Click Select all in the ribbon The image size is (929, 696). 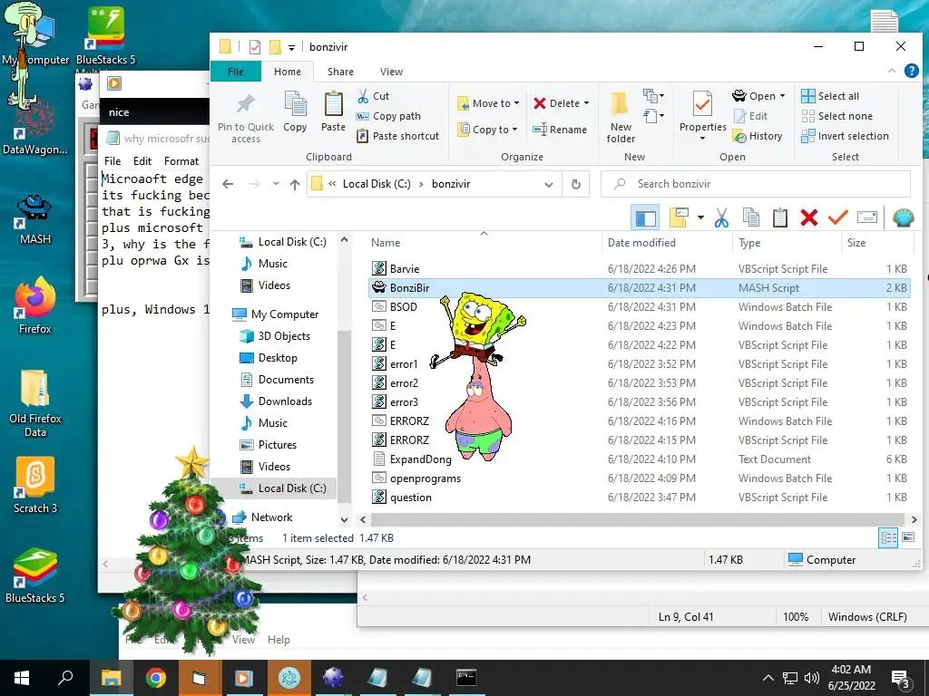click(830, 96)
